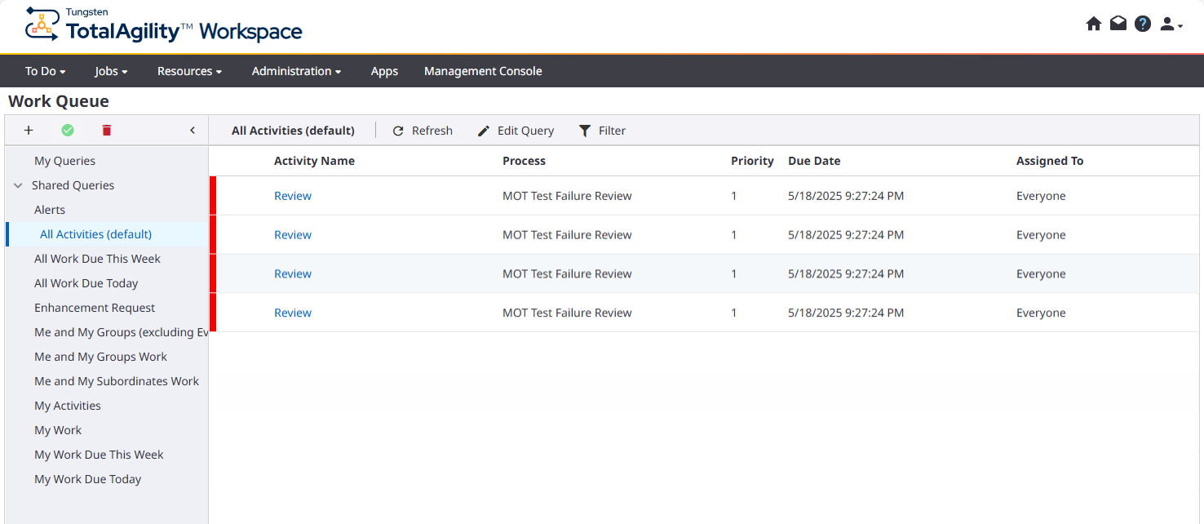This screenshot has width=1204, height=524.
Task: Click the Home icon in header
Action: (x=1094, y=24)
